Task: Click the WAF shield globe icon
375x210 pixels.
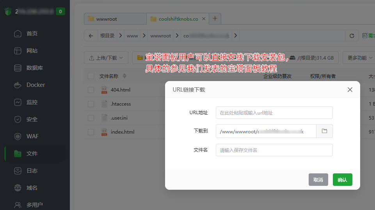Action: click(18, 136)
